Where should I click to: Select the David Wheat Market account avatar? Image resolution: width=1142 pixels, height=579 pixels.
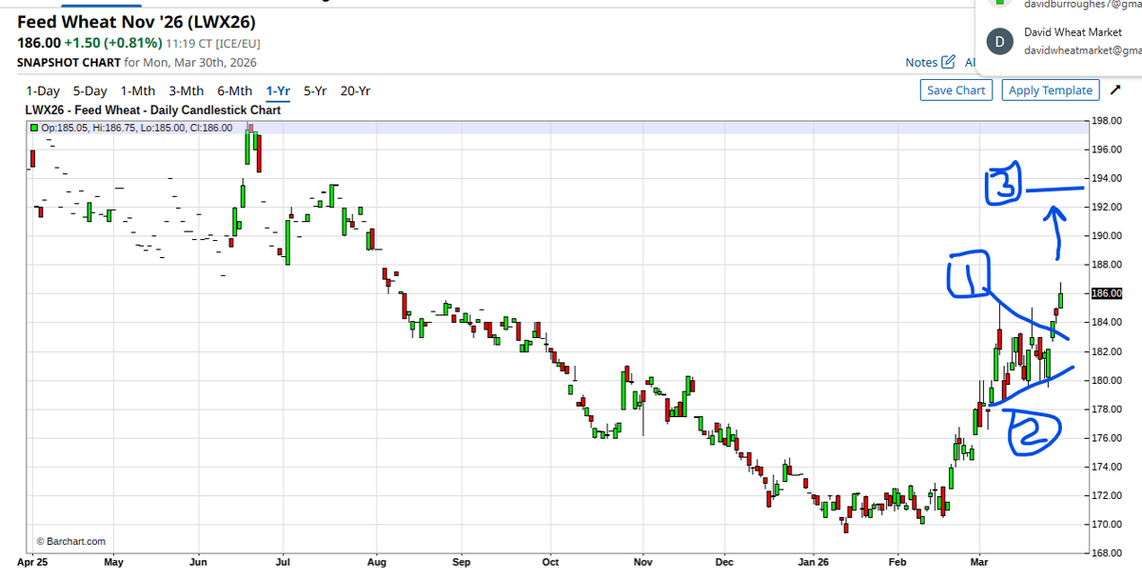pos(998,41)
